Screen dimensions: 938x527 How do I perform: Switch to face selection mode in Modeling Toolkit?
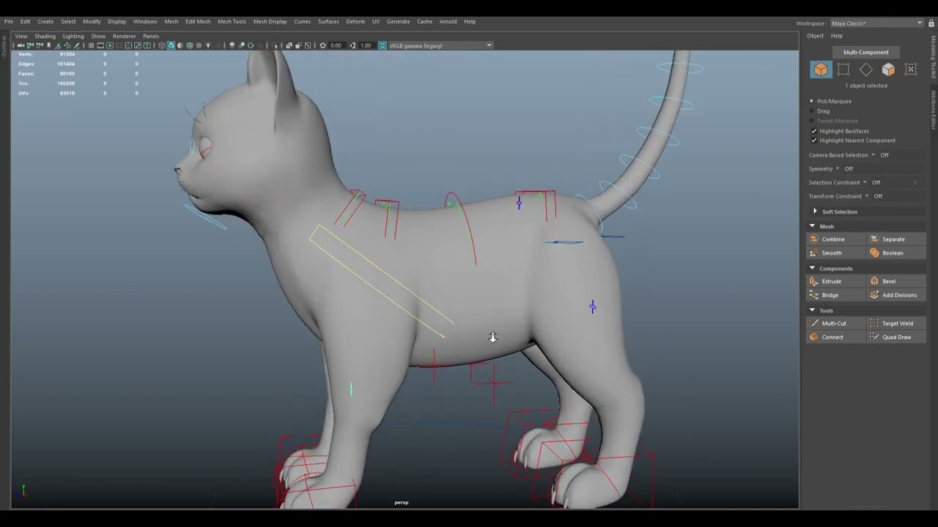tap(888, 69)
